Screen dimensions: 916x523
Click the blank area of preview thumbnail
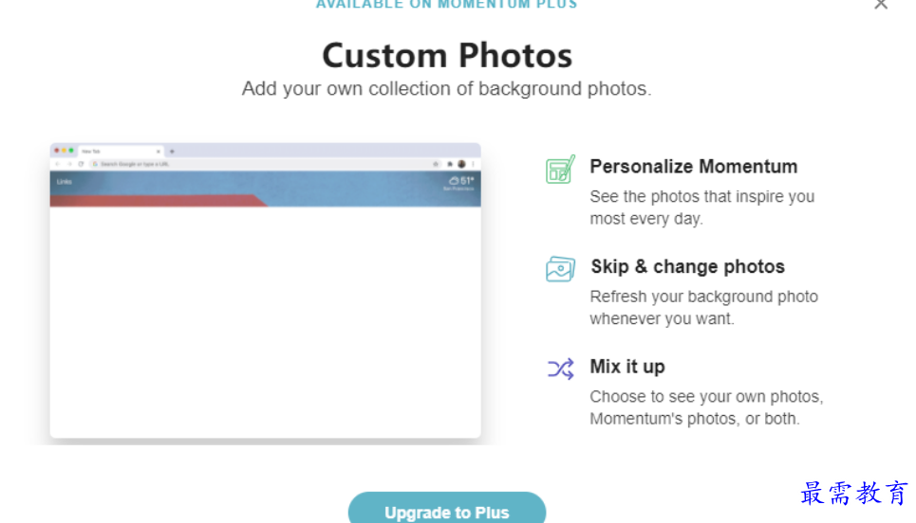pos(265,322)
